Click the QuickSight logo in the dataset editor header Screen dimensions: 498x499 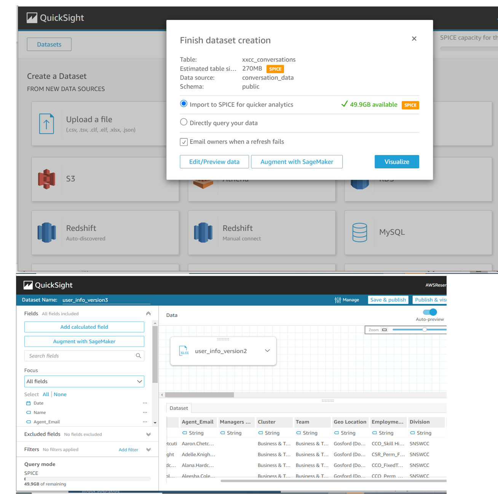tap(28, 285)
